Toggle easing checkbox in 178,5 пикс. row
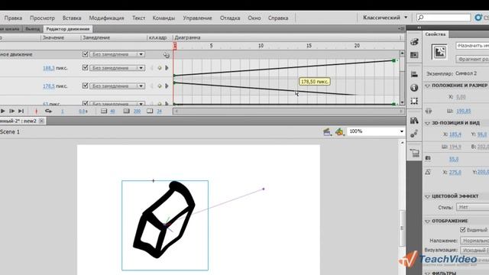This screenshot has height=275, width=489. (85, 86)
